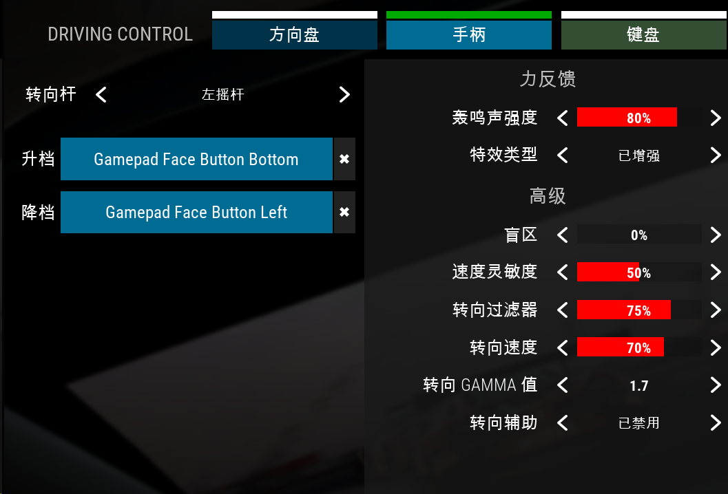The image size is (728, 494).
Task: Switch to the 方向盘 wheel tab
Action: tap(294, 35)
